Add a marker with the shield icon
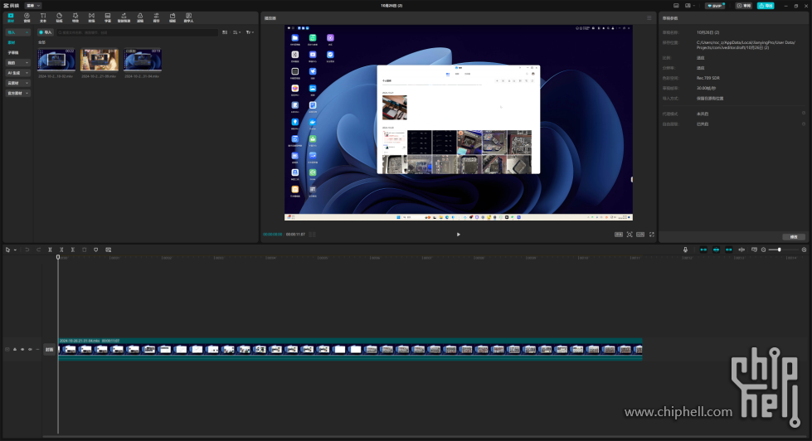 [96, 250]
